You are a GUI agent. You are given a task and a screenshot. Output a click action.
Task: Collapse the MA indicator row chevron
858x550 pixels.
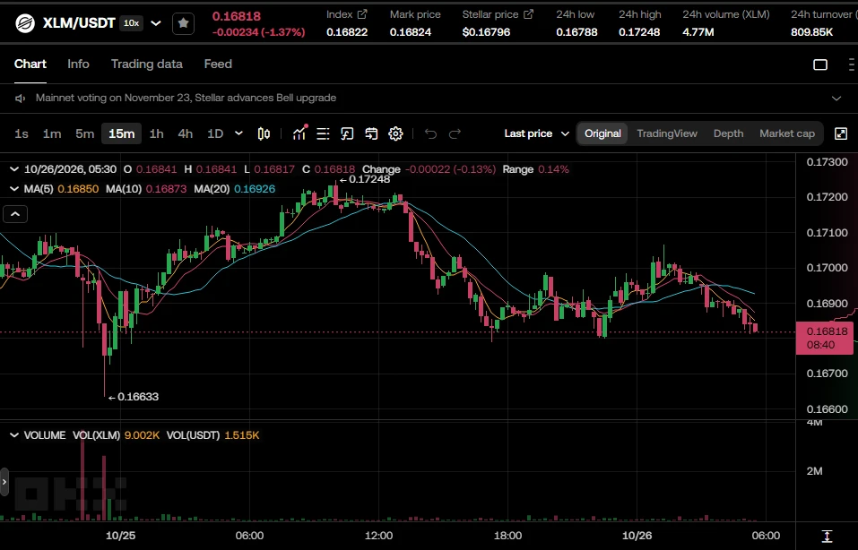(14, 189)
